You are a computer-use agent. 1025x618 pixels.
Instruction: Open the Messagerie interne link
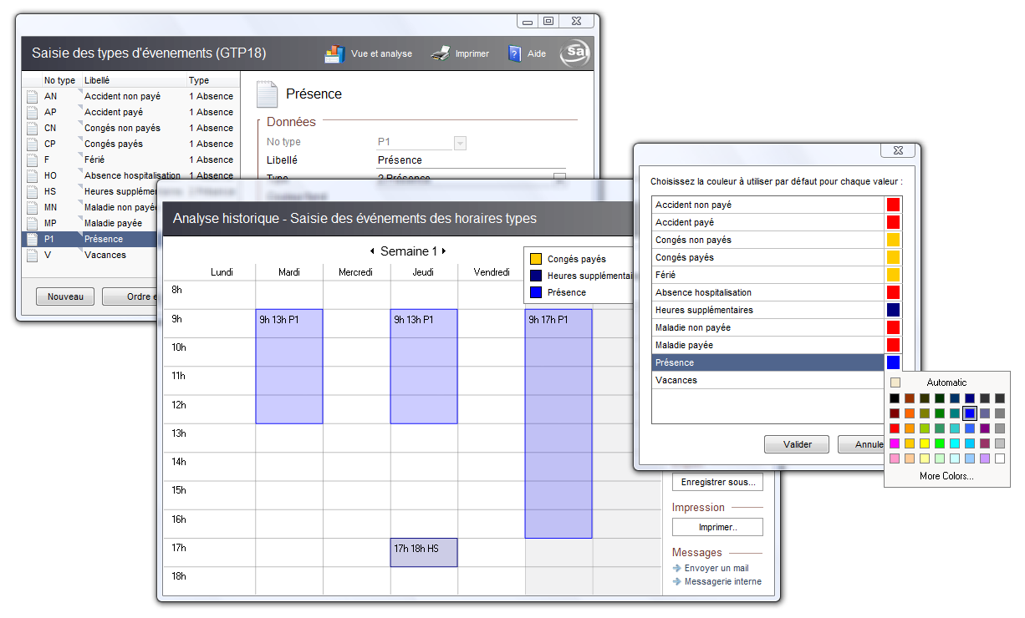coord(722,582)
